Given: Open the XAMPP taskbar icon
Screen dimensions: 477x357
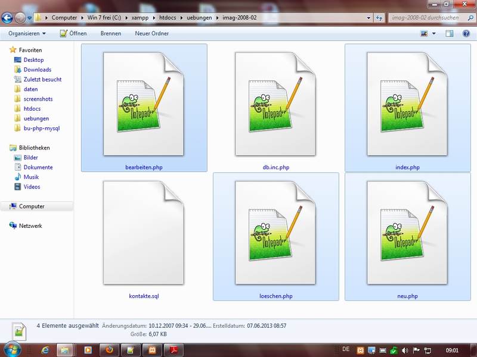Looking at the screenshot, I should pos(151,349).
